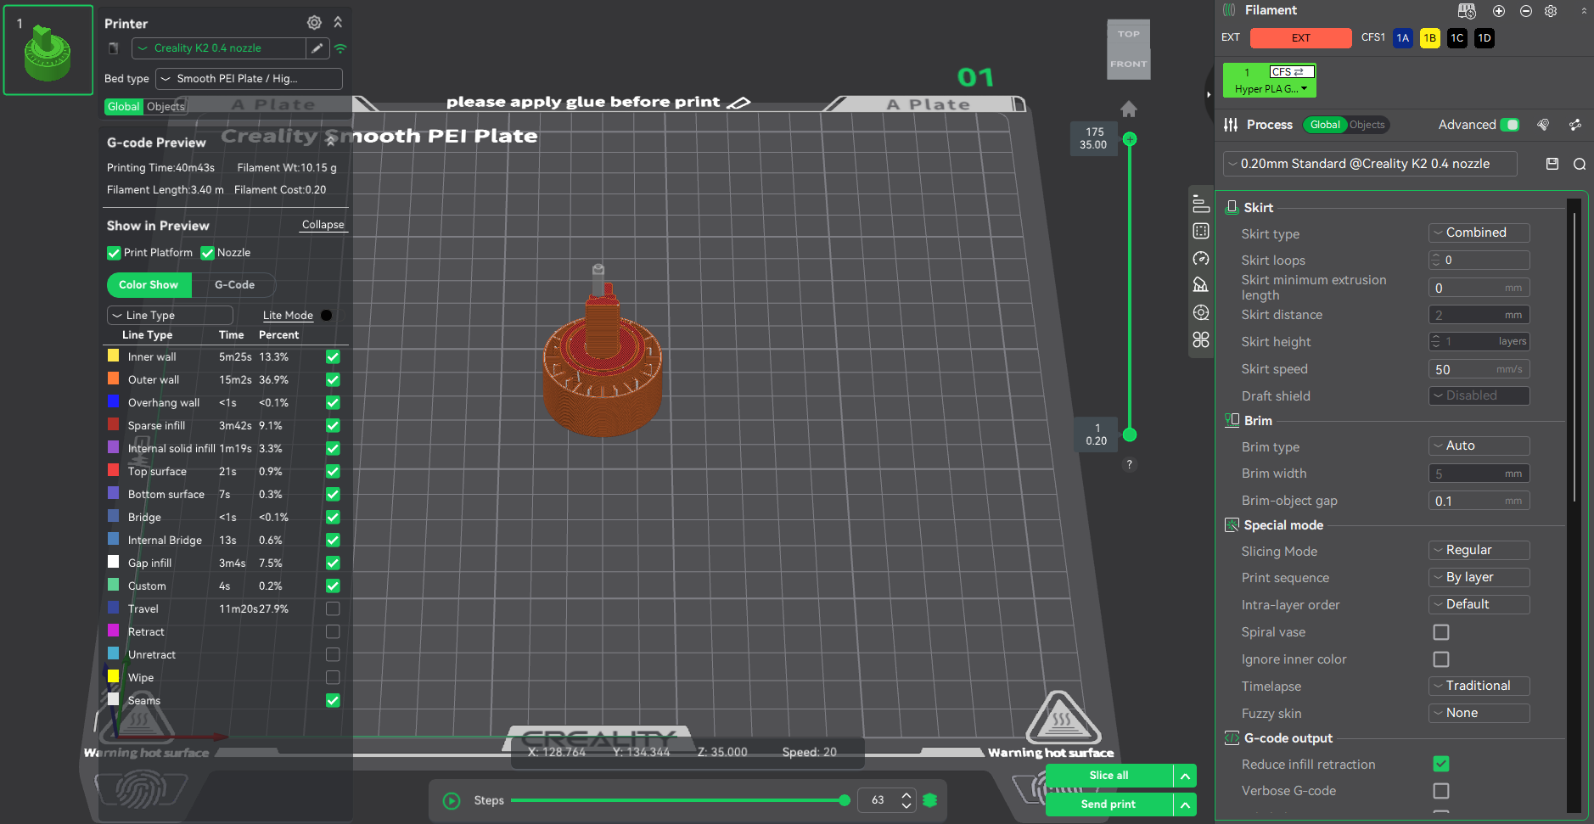1594x824 pixels.
Task: Open the Creality K2 0.4 nozzle printer dropdown
Action: [218, 48]
